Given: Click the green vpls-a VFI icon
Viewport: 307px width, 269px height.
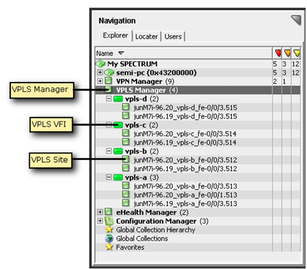Looking at the screenshot, I should tap(118, 177).
